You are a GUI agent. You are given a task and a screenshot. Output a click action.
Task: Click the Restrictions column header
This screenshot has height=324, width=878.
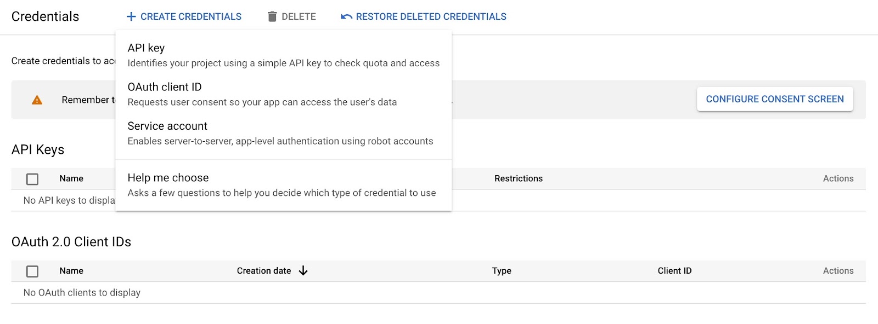[x=519, y=178]
